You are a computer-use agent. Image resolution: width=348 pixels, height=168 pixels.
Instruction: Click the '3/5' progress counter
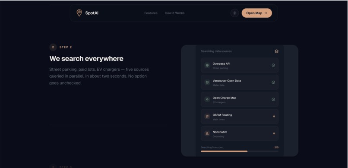[x=276, y=147]
